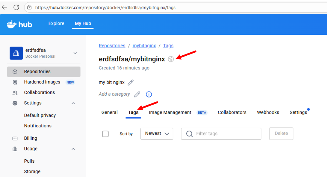Screen dimensions: 328x186
Task: Tick the select-all tags checkbox
Action: [x=105, y=134]
